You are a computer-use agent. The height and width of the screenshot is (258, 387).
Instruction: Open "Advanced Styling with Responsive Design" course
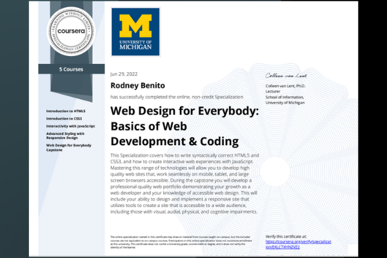tap(70, 136)
